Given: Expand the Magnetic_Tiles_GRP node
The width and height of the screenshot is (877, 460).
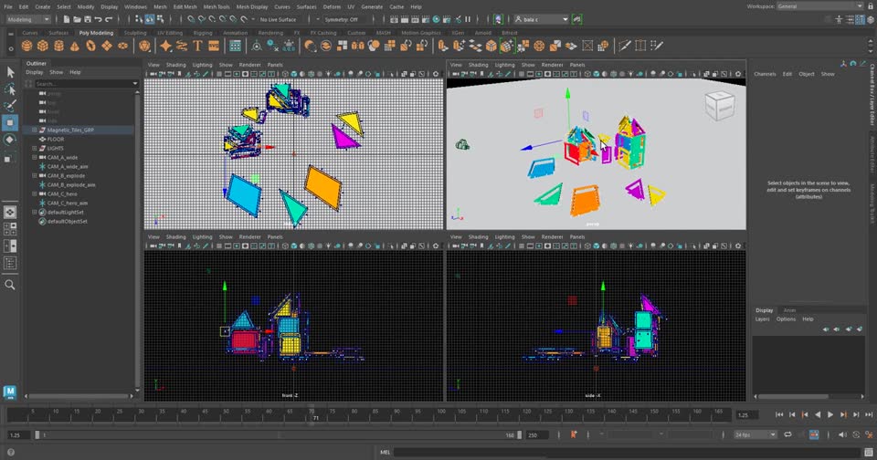Looking at the screenshot, I should tap(35, 130).
